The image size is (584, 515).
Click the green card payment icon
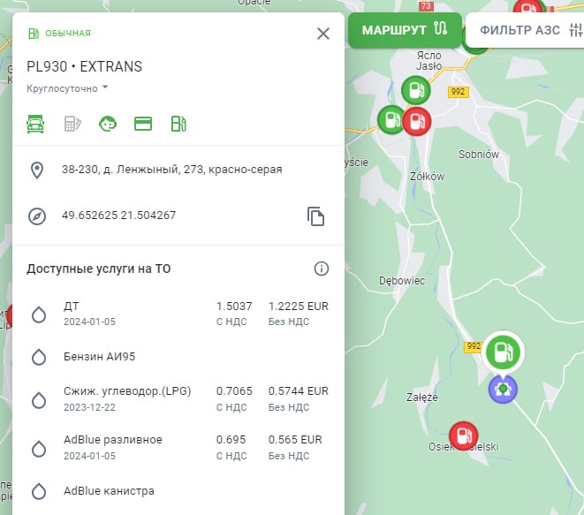pos(143,124)
